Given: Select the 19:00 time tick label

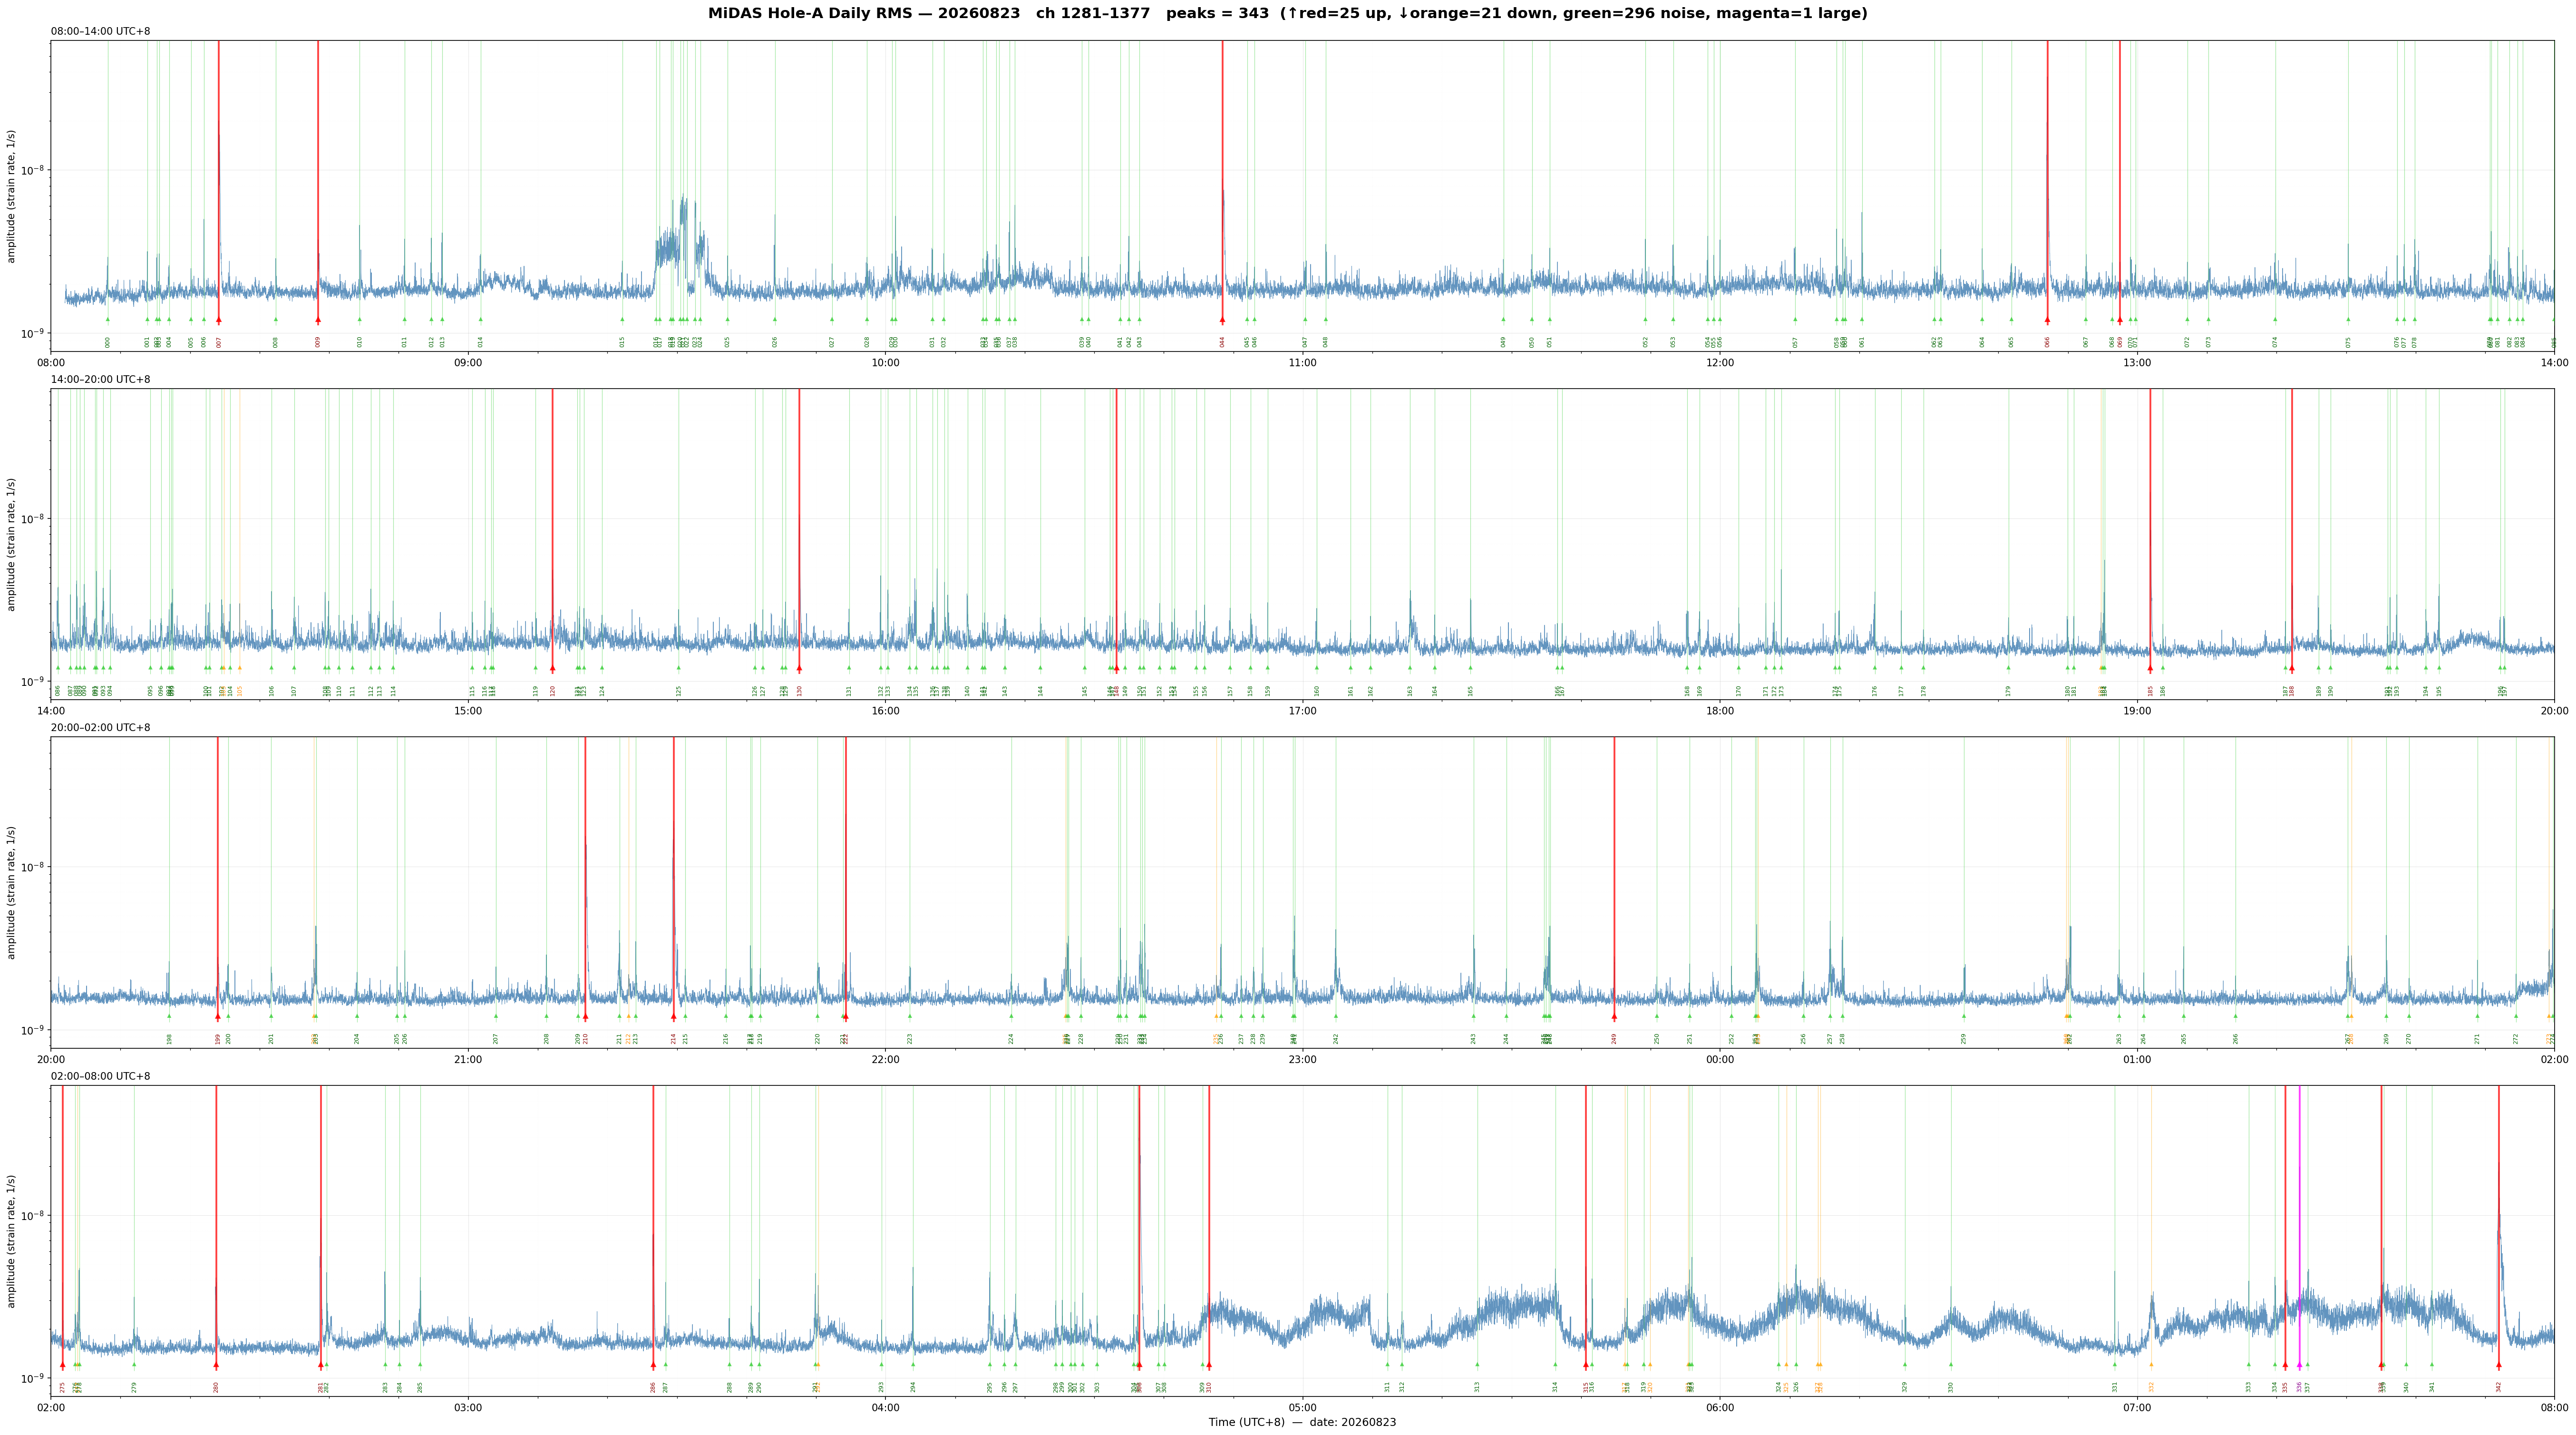Looking at the screenshot, I should point(2137,711).
